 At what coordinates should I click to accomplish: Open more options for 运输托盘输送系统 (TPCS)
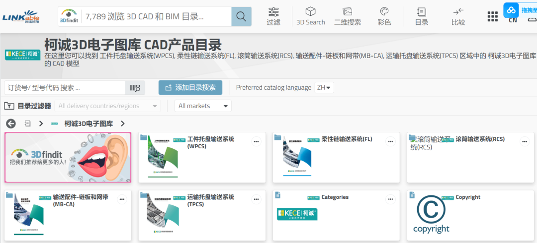click(x=256, y=199)
